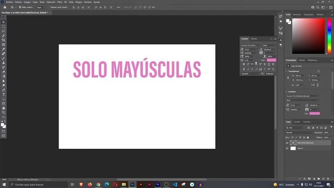The width and height of the screenshot is (334, 188).
Task: Open the Character panel icon in collapsed dock
Action: coord(281,40)
